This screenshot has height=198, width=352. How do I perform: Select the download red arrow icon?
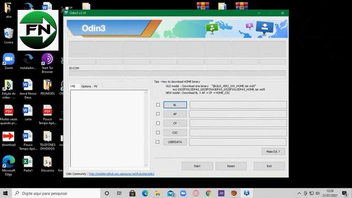pos(9,139)
